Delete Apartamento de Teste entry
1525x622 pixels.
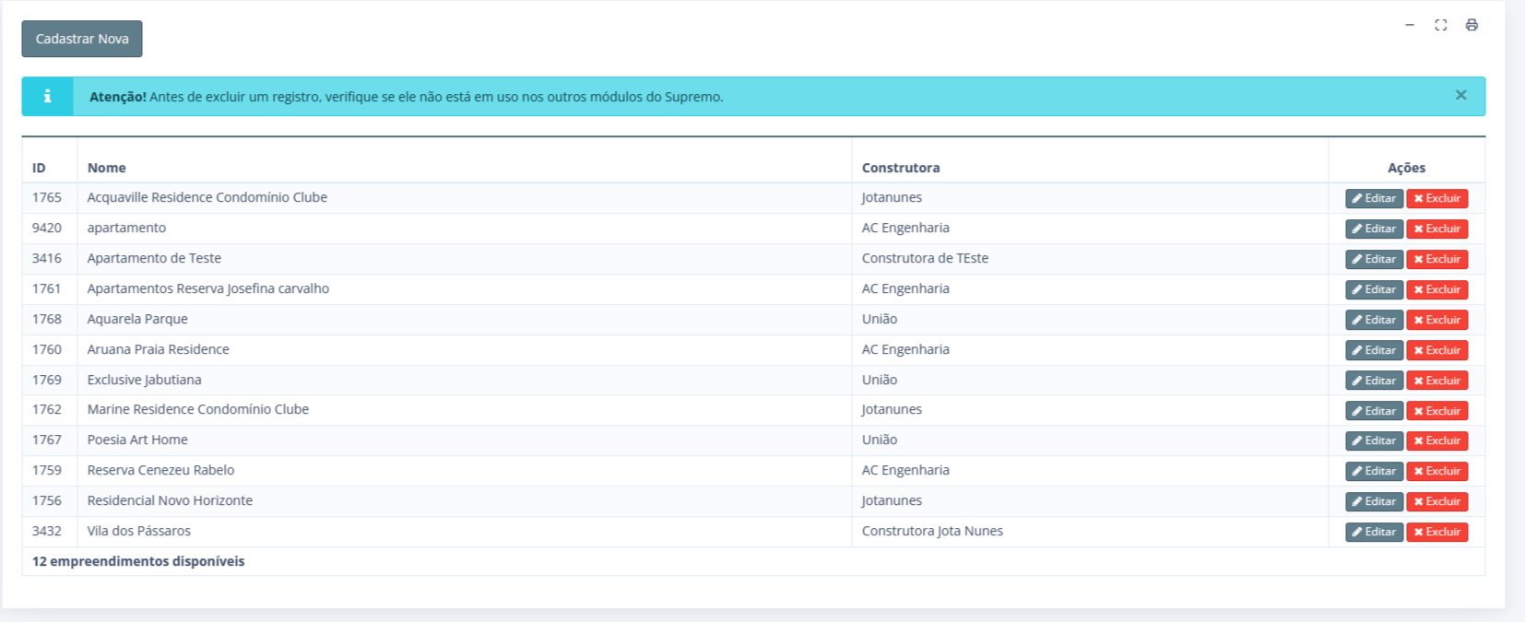pos(1436,259)
